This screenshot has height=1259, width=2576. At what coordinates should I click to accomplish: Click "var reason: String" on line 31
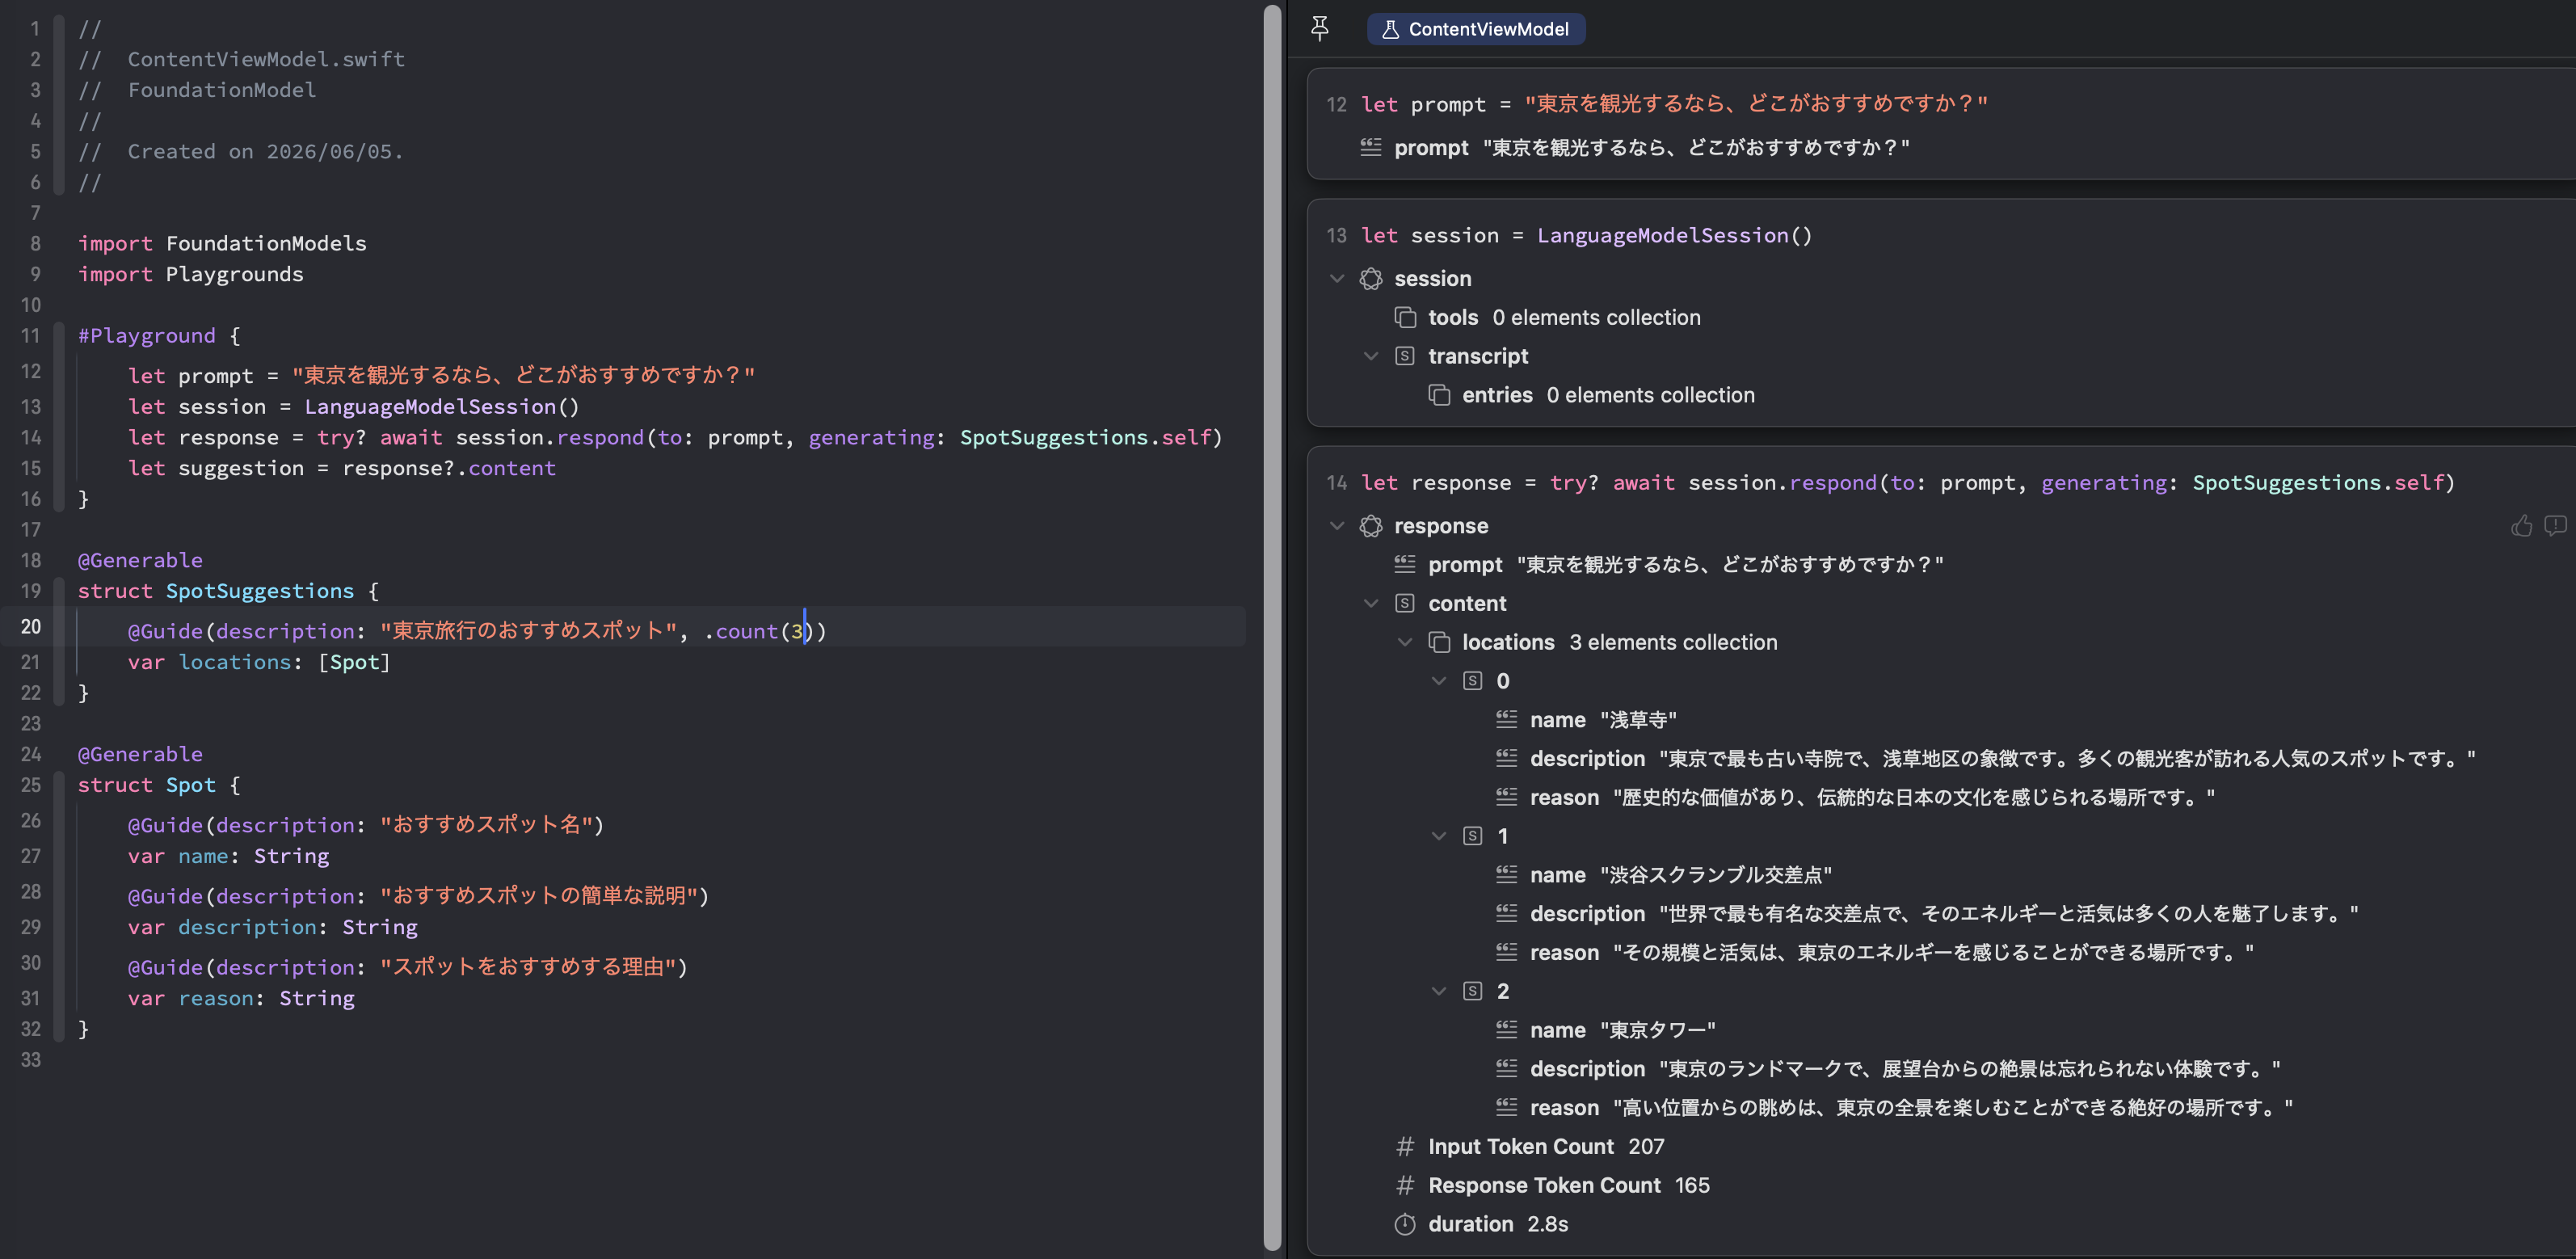pyautogui.click(x=241, y=999)
